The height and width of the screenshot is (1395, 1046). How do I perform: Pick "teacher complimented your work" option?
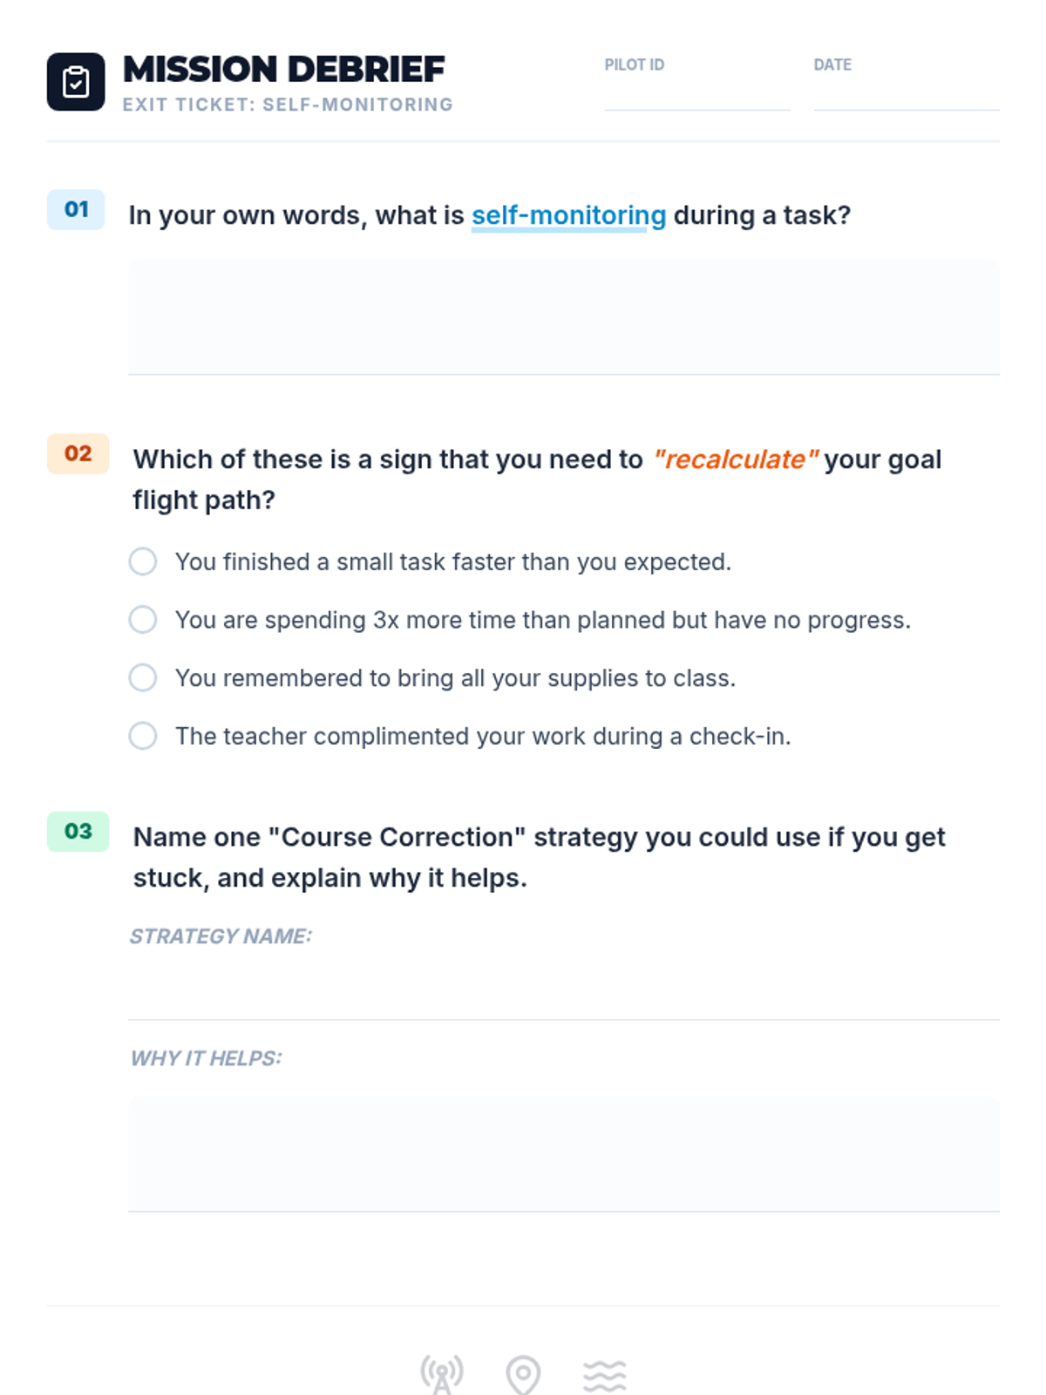point(143,736)
